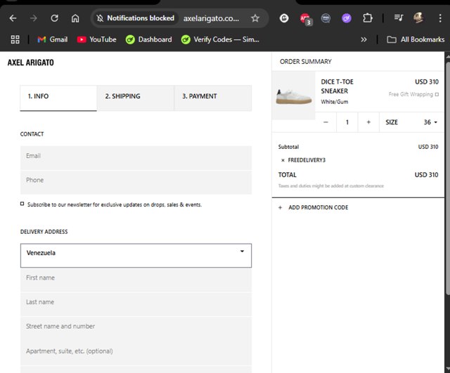Open the Extensions puzzle icon
Image resolution: width=450 pixels, height=373 pixels.
coord(367,18)
